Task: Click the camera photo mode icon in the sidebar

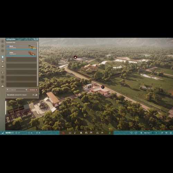Action: [x=2, y=86]
